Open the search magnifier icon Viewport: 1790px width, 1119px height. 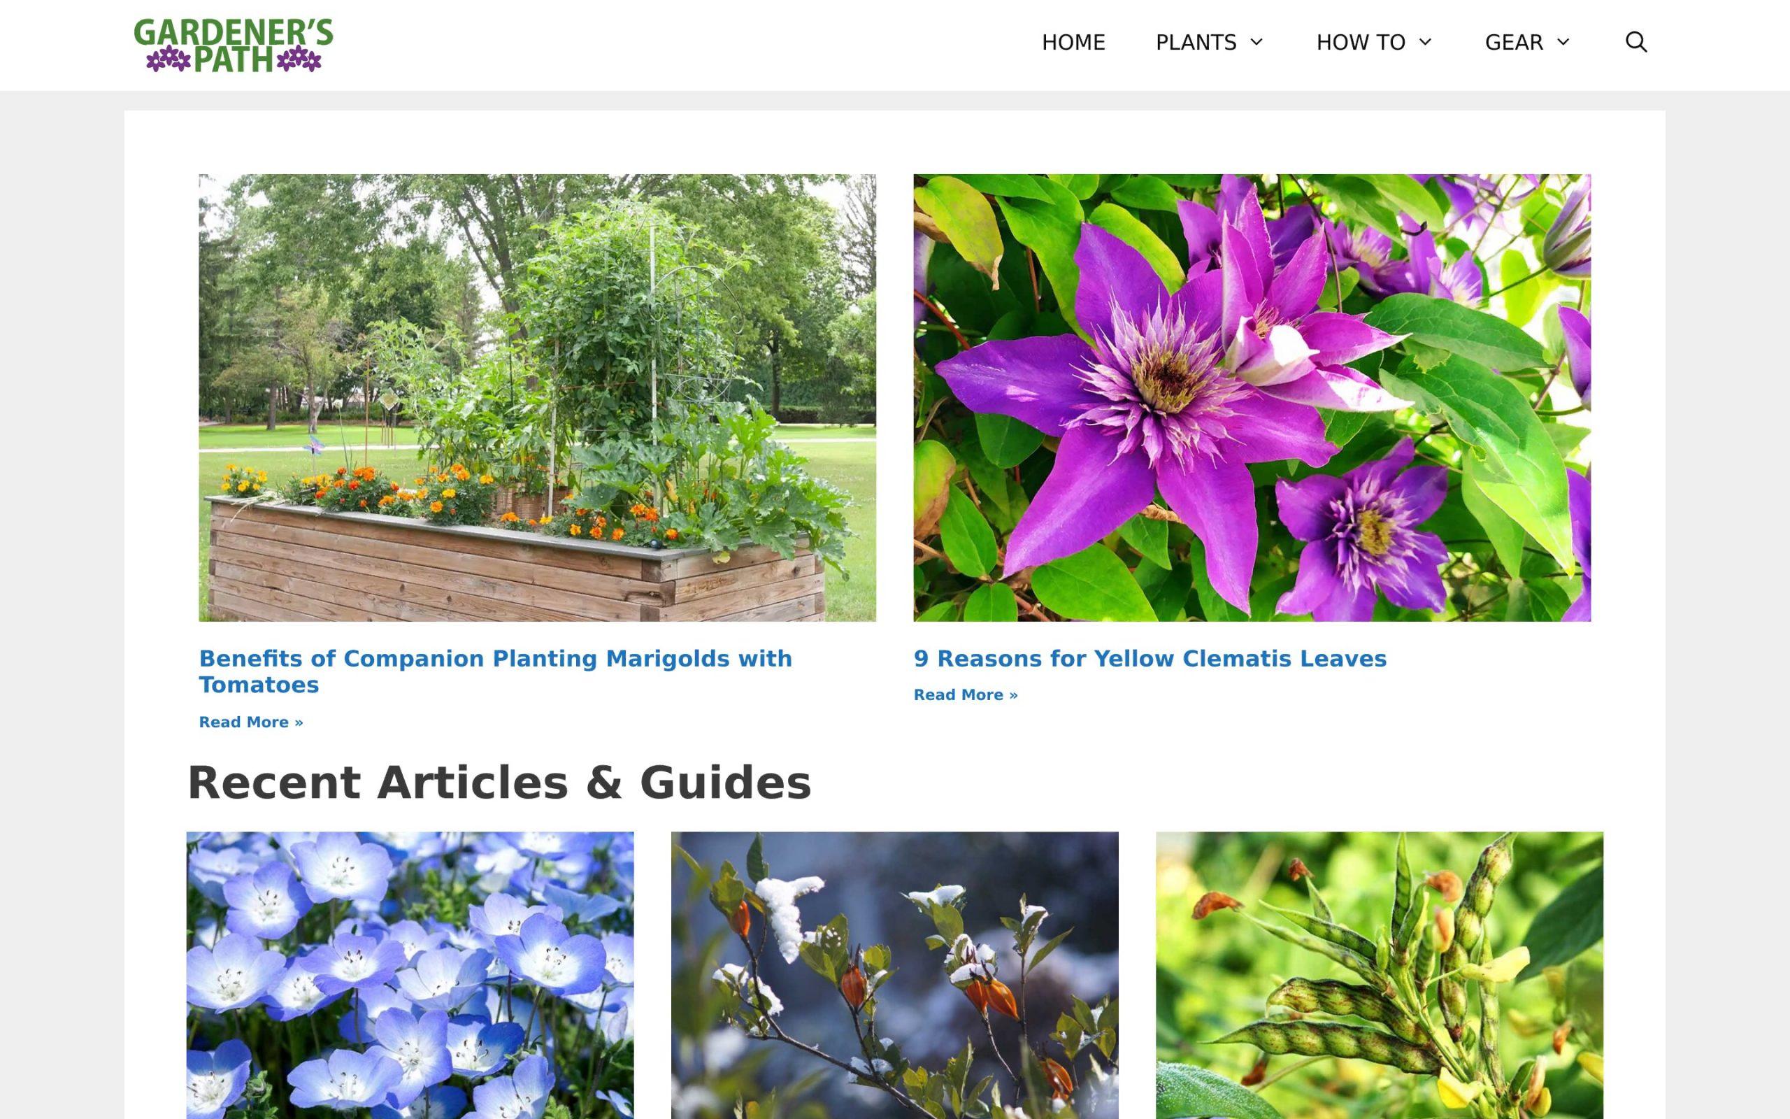(1635, 42)
